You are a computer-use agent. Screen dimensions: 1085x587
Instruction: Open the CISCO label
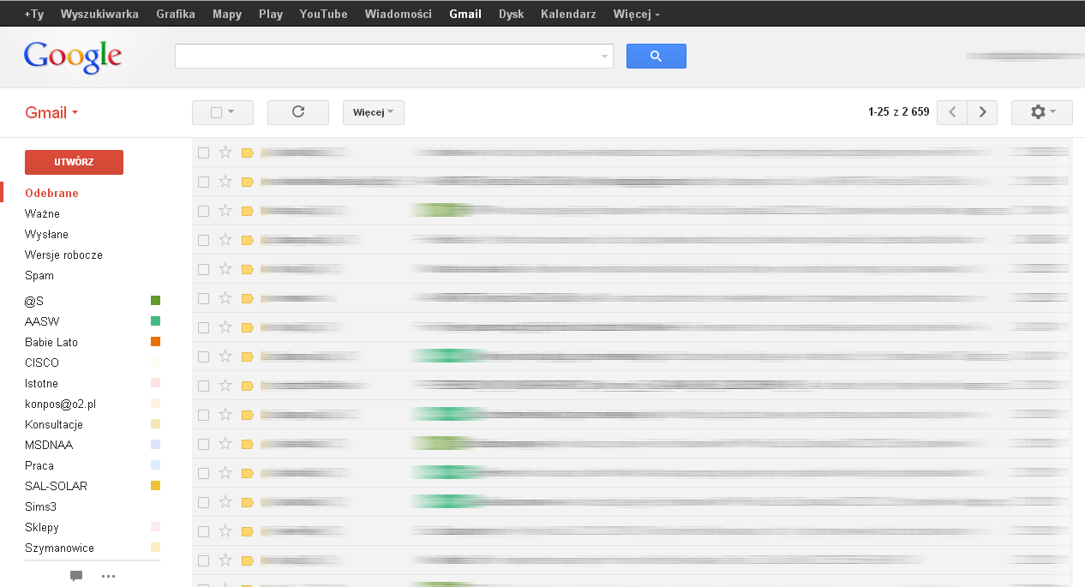coord(42,362)
